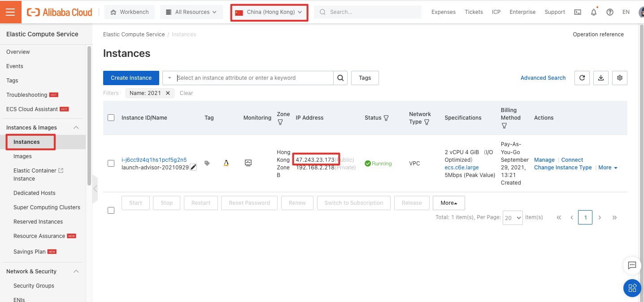This screenshot has width=644, height=302.
Task: Open Expenses in top navigation
Action: [x=444, y=12]
